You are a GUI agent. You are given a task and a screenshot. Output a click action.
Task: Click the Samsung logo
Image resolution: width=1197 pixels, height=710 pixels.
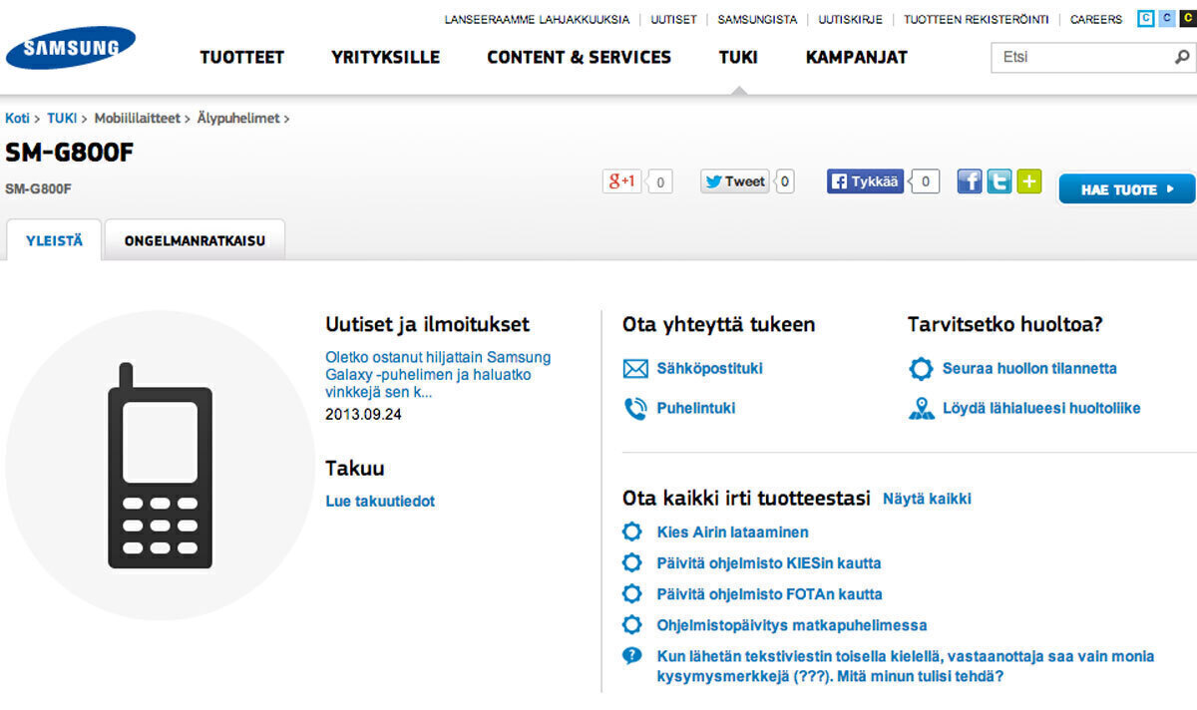click(x=70, y=48)
